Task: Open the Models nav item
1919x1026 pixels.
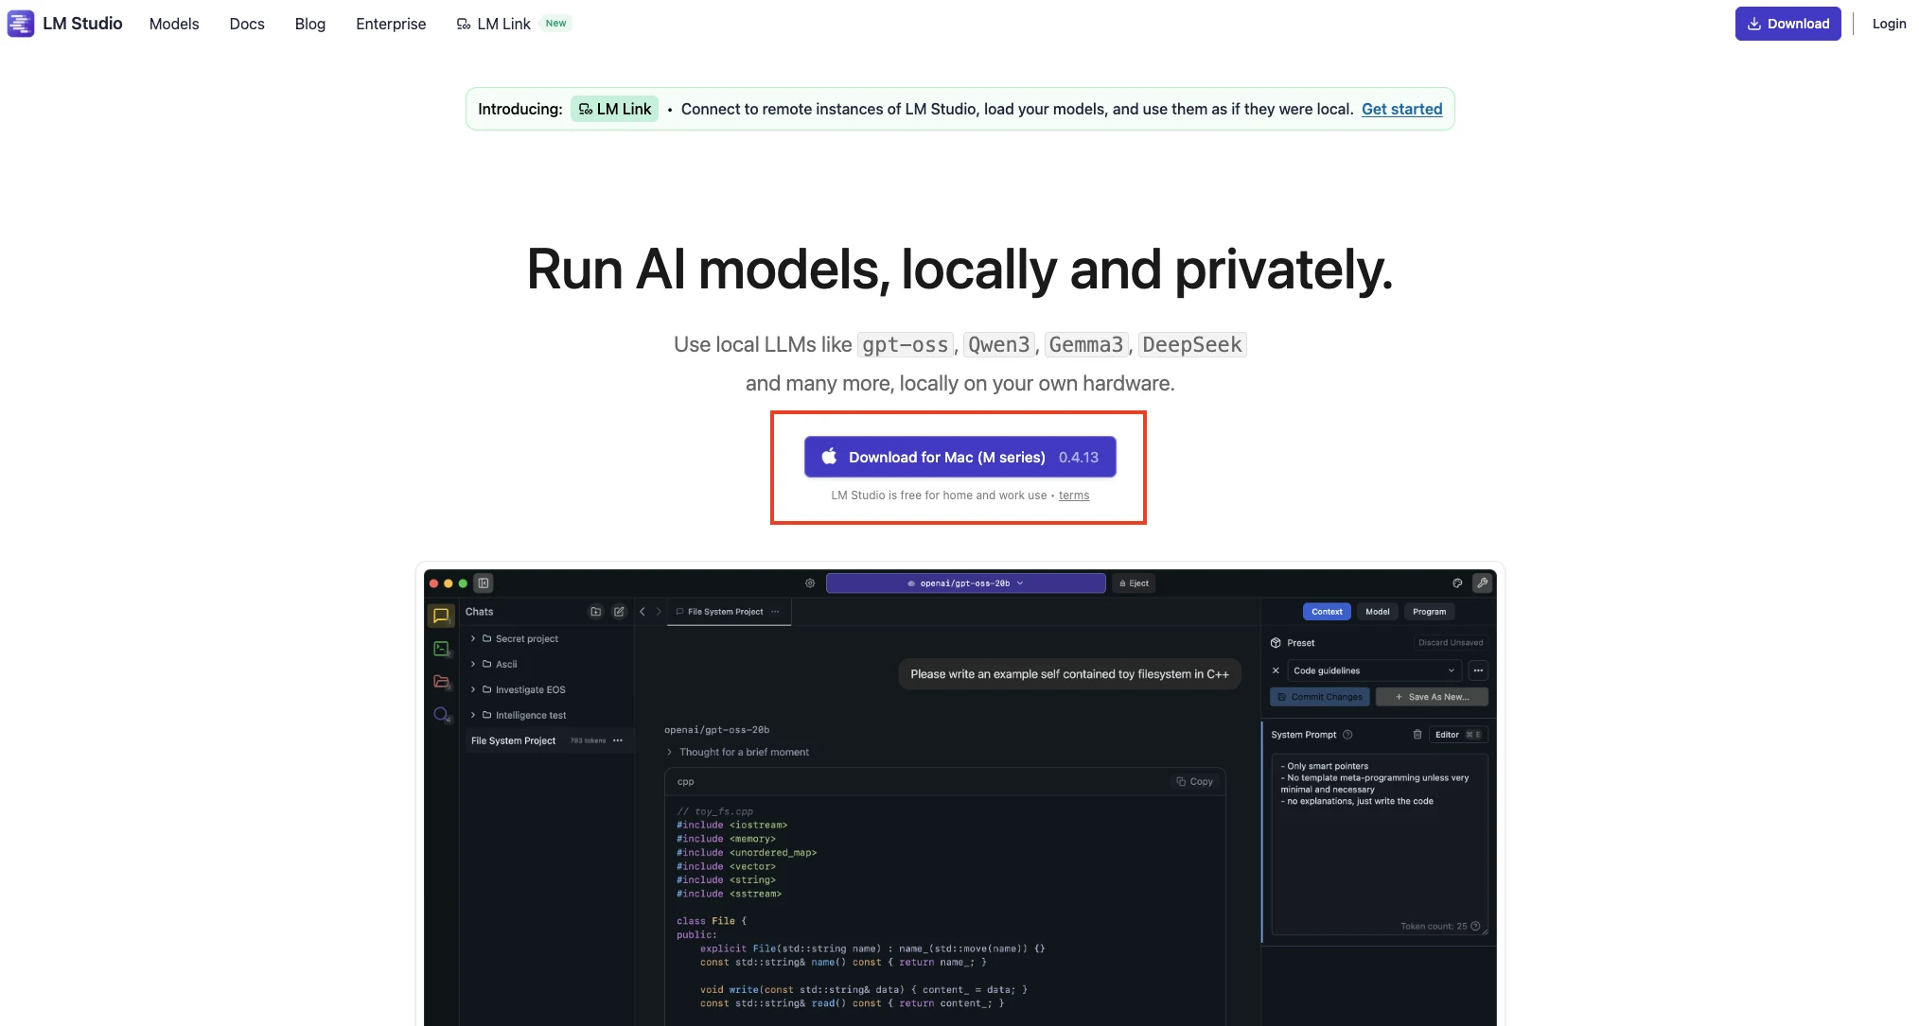Action: click(x=174, y=24)
